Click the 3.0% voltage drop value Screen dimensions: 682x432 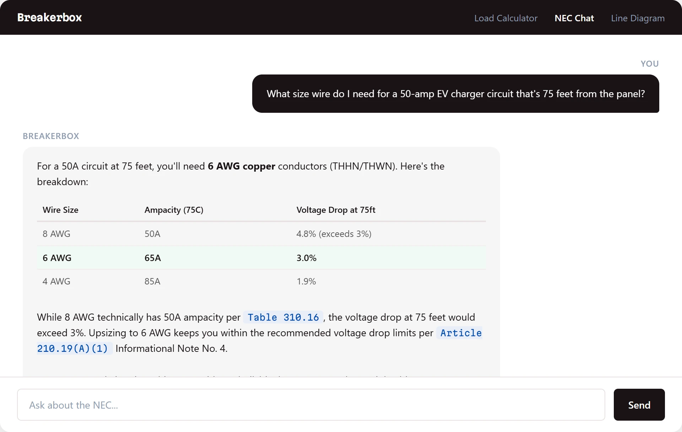point(306,258)
